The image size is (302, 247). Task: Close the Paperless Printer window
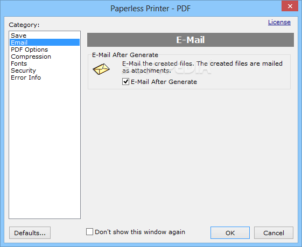coord(290,6)
